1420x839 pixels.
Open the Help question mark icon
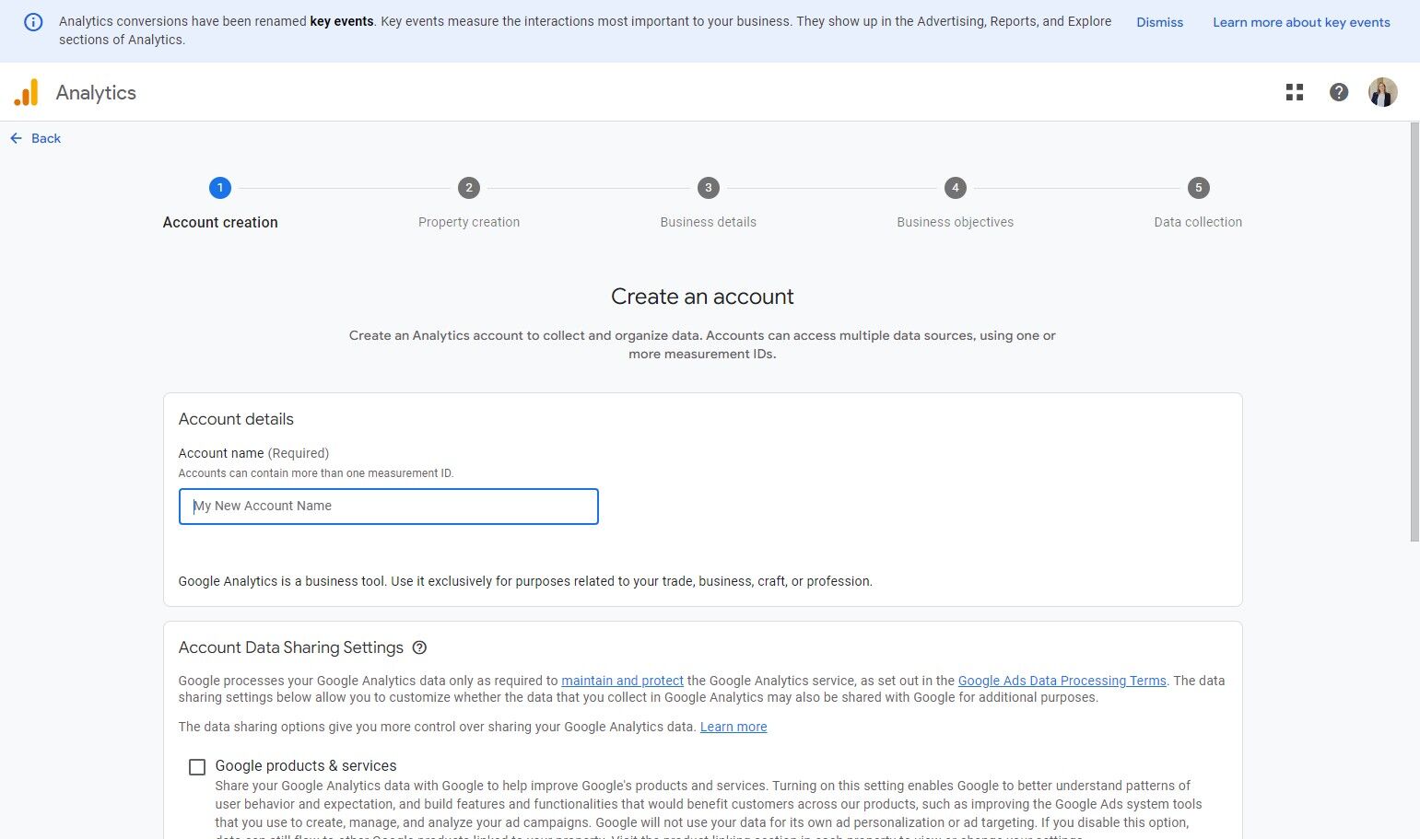1339,92
